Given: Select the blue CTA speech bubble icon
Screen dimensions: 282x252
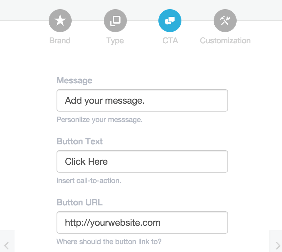Looking at the screenshot, I should (170, 20).
